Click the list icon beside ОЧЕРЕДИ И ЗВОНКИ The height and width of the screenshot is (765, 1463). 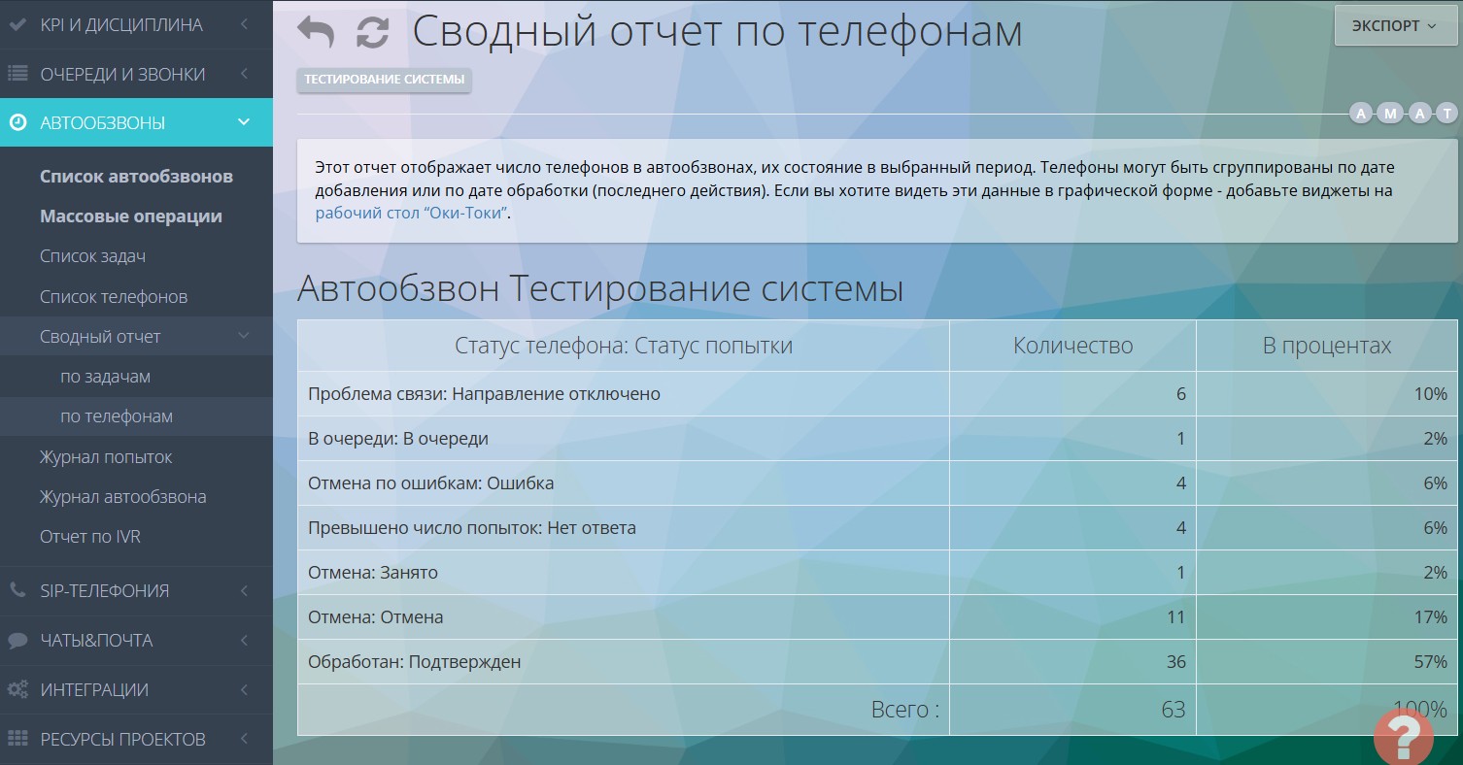pos(17,74)
